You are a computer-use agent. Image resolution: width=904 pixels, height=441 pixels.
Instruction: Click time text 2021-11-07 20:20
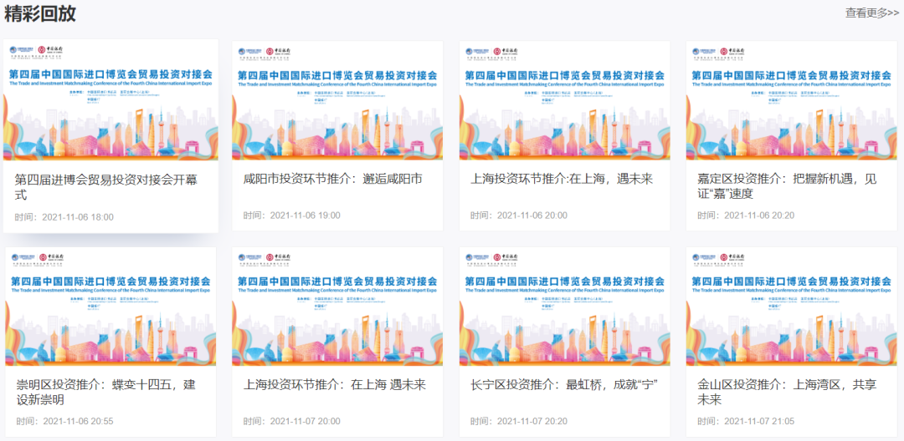pyautogui.click(x=532, y=422)
